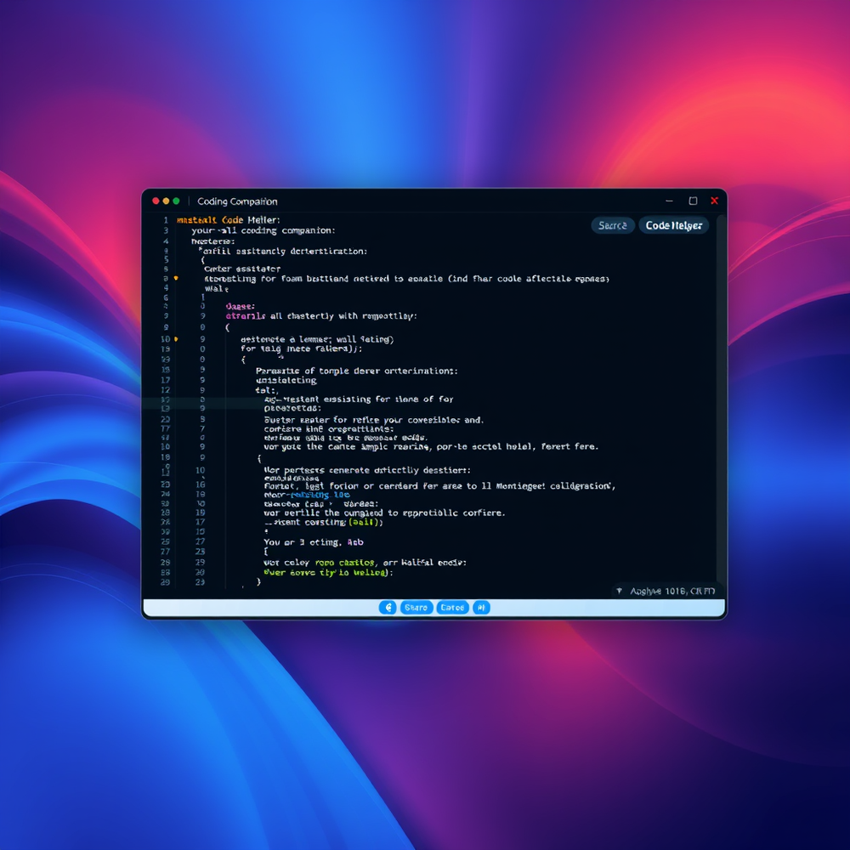Click the square maximize icon at top right
The width and height of the screenshot is (850, 850).
pos(693,201)
